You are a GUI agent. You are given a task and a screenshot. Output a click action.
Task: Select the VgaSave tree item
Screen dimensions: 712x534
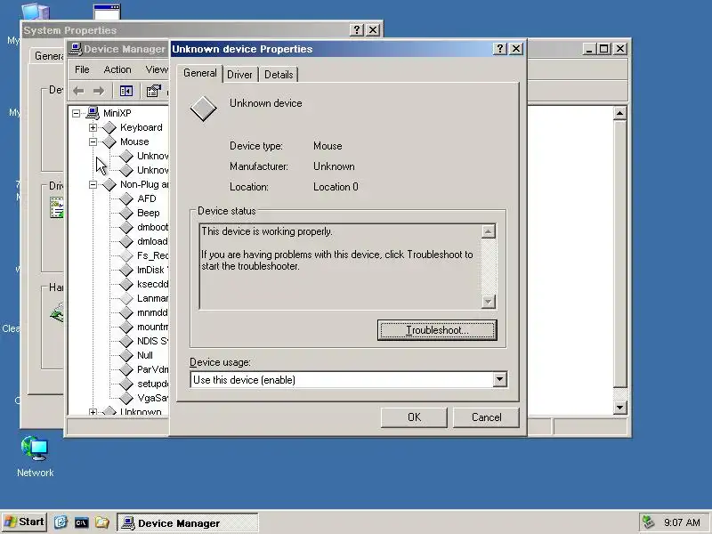152,398
